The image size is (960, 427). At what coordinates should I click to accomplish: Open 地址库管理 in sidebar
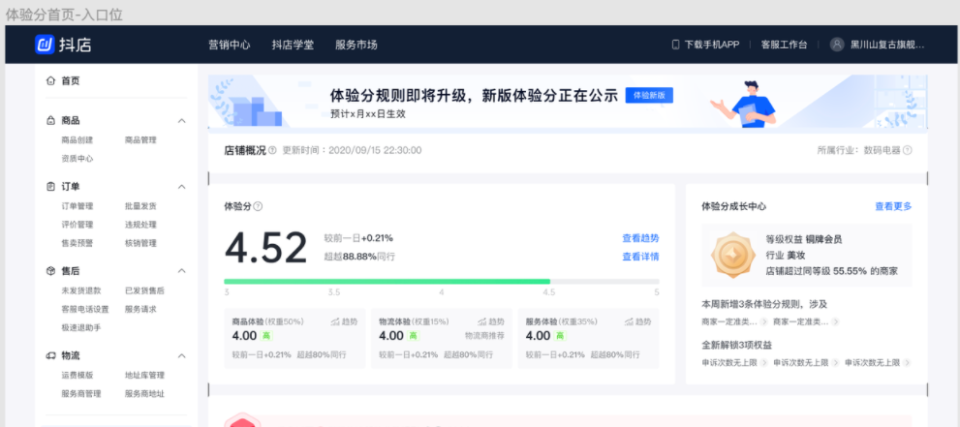point(145,375)
